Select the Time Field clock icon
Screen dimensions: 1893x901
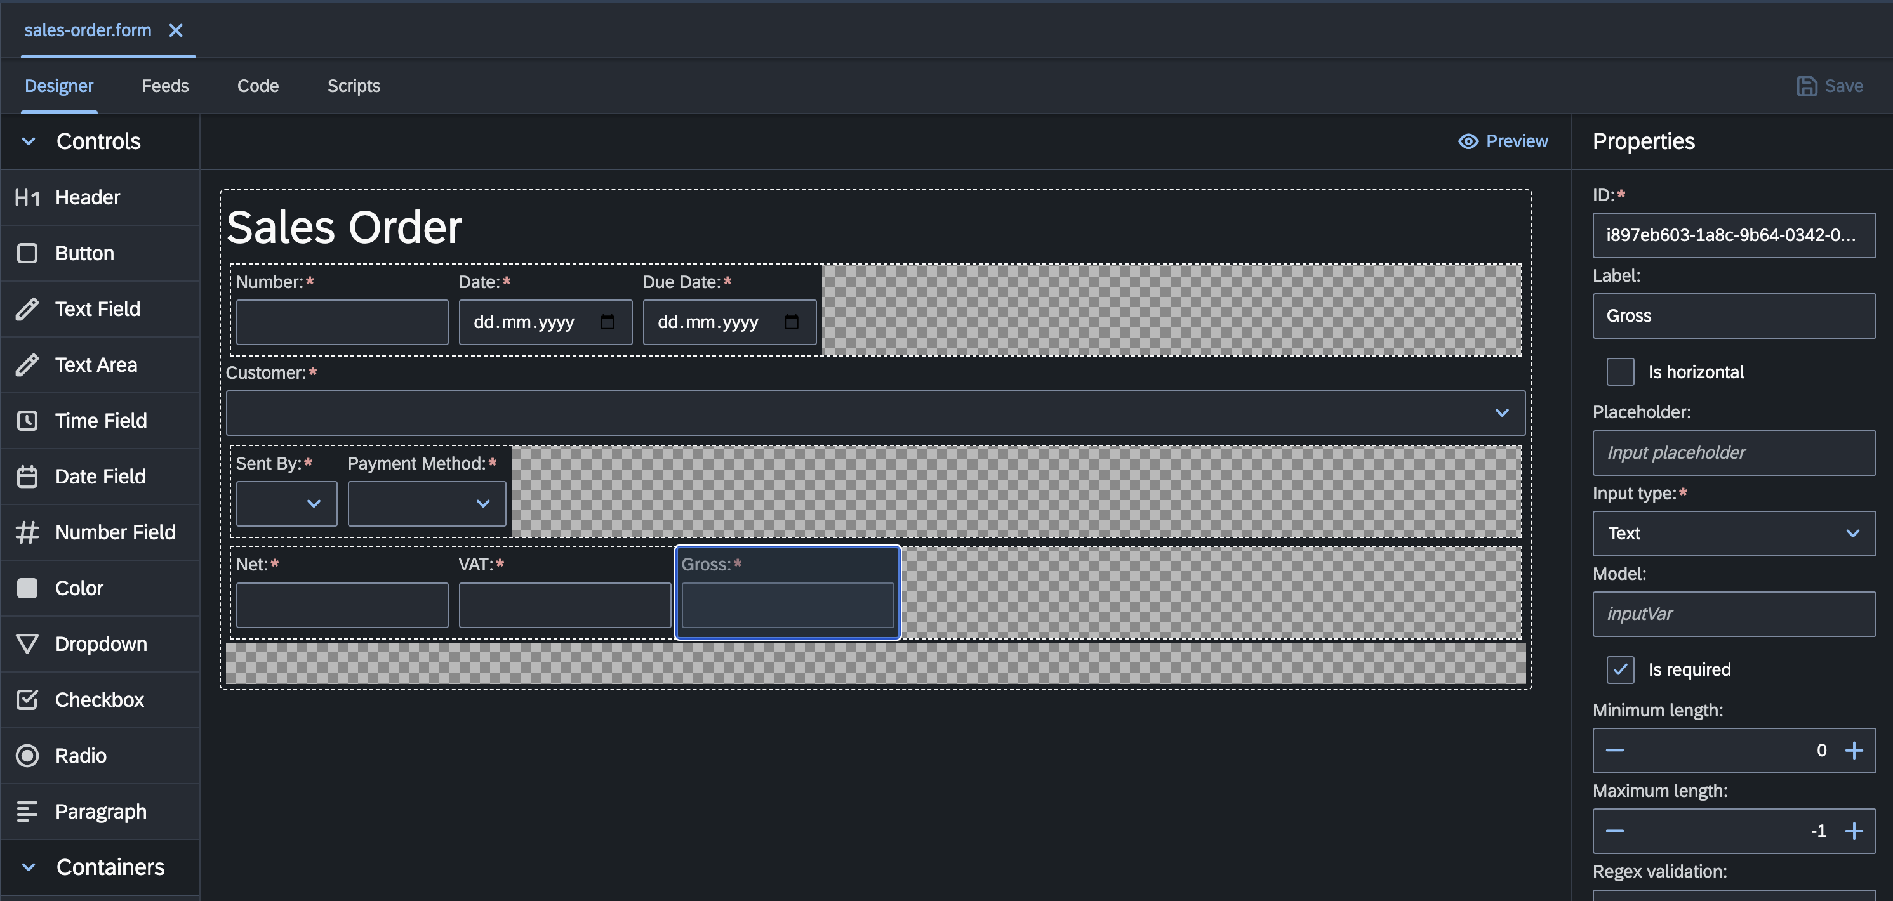[27, 421]
